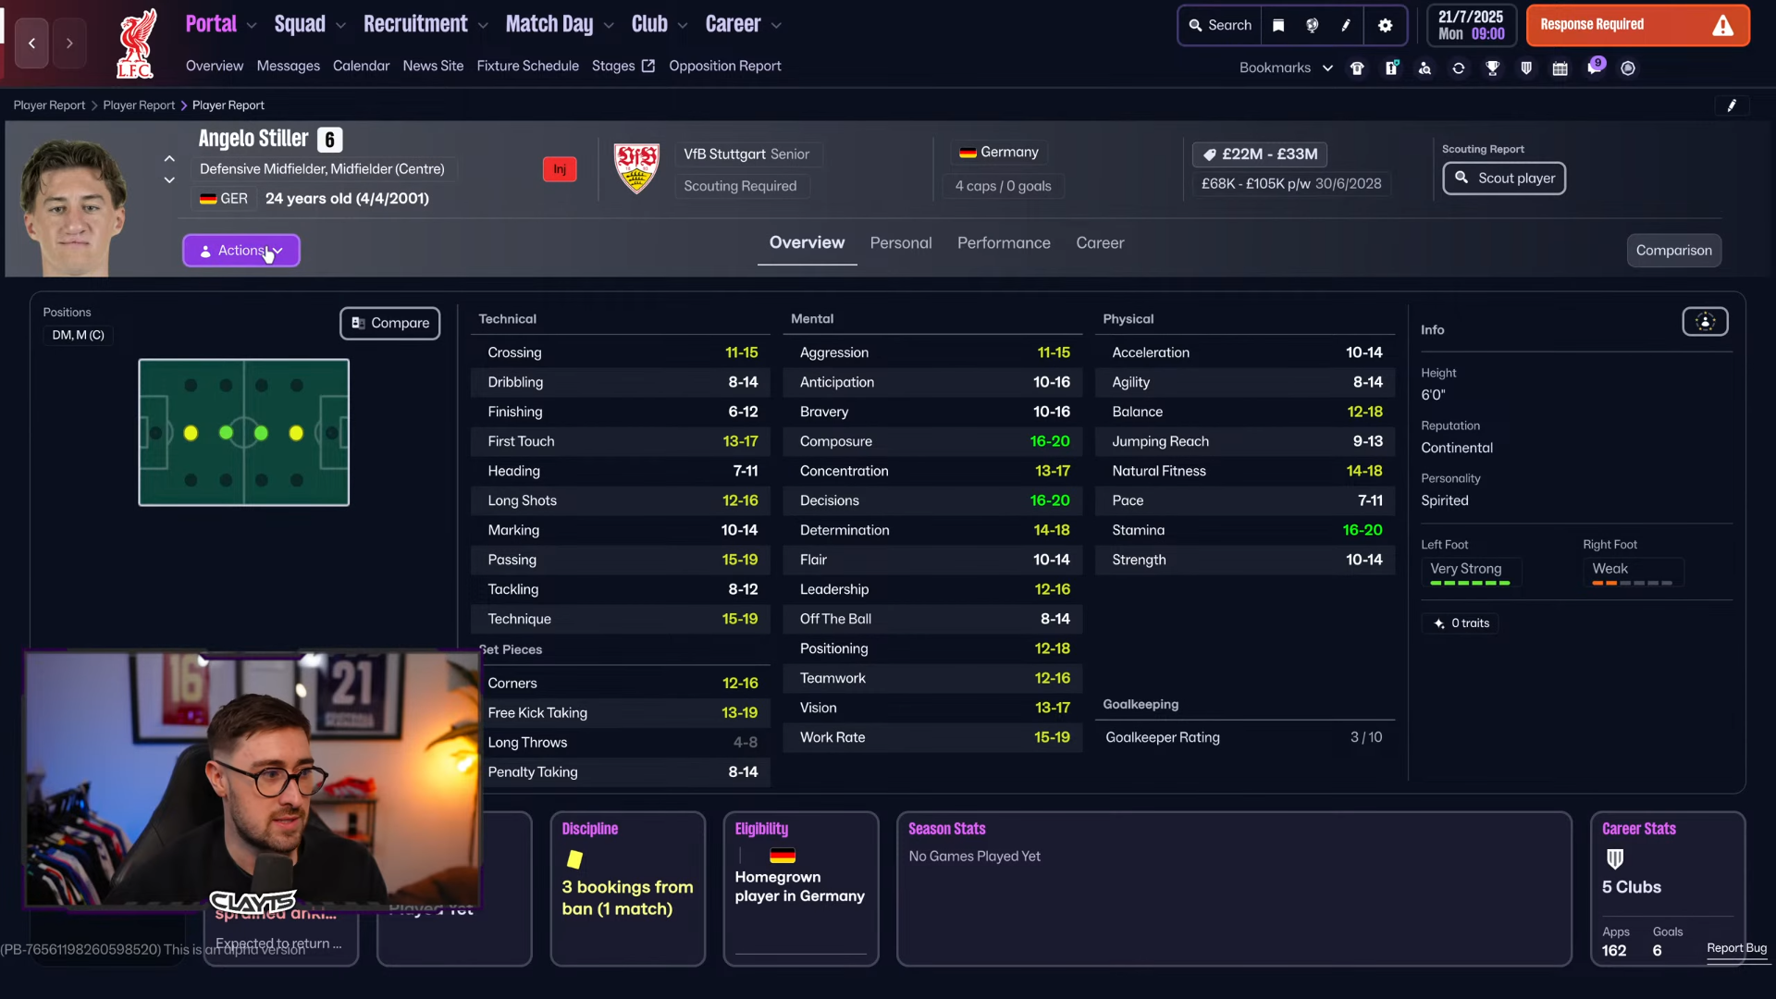This screenshot has width=1776, height=999.
Task: Switch to the Performance tab
Action: pyautogui.click(x=1004, y=242)
